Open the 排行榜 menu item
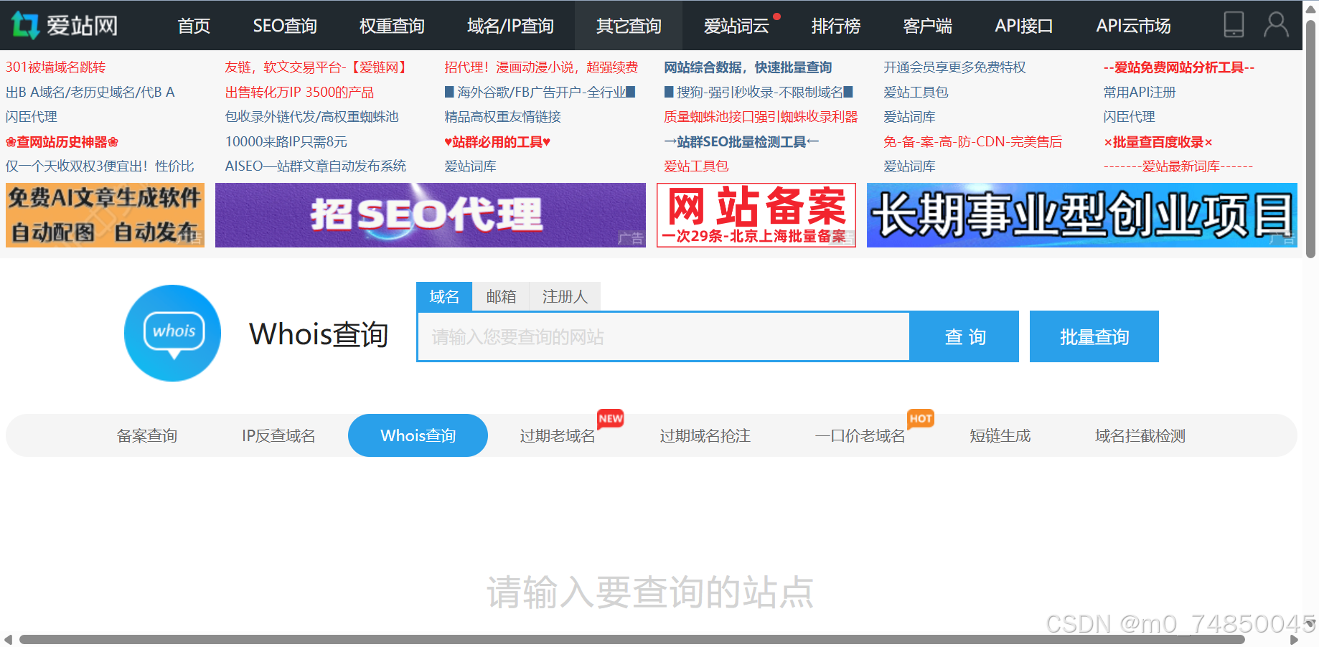Screen dimensions: 1319x647 pos(836,26)
